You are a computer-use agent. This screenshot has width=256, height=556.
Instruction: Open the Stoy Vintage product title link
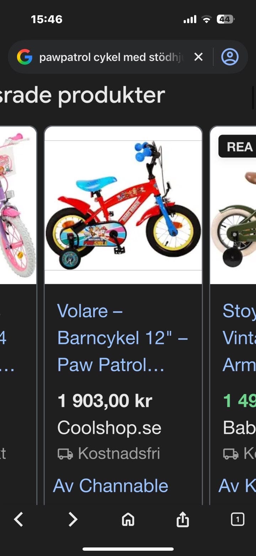(239, 338)
